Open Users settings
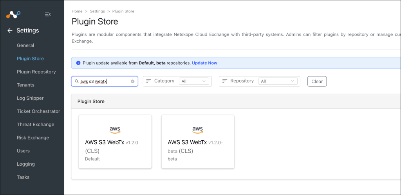 23,151
